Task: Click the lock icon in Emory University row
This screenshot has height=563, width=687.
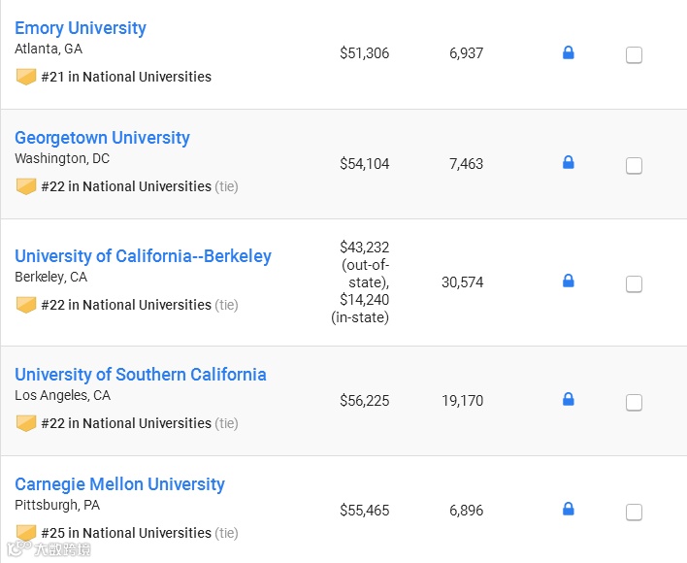Action: [569, 52]
